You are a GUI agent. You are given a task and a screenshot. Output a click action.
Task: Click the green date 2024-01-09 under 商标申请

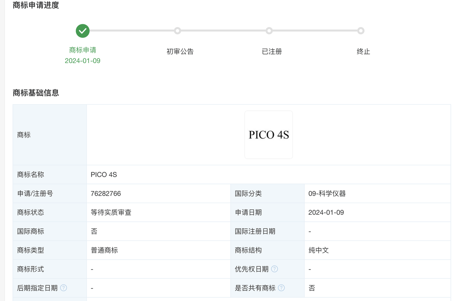click(82, 61)
